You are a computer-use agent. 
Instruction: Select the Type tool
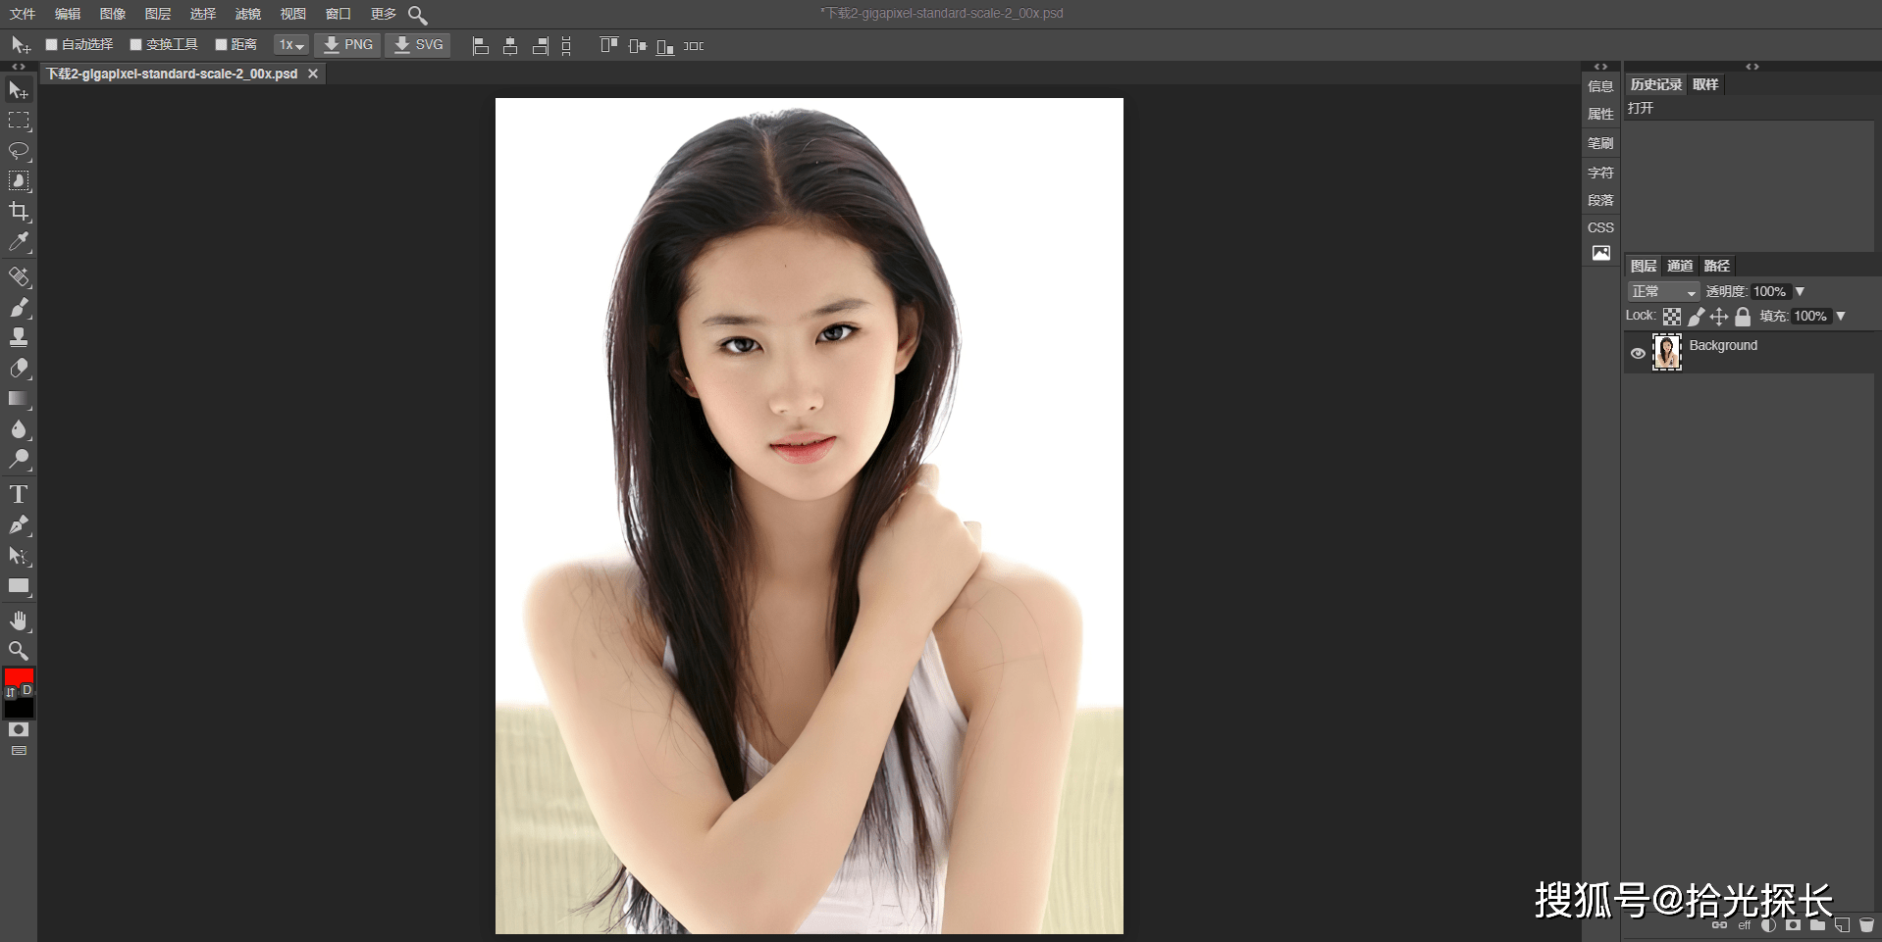[x=19, y=494]
